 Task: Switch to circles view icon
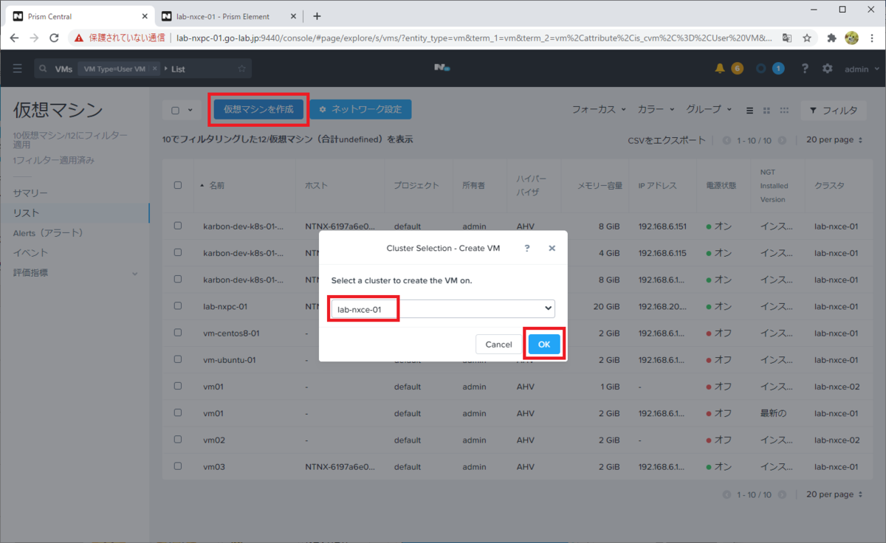pyautogui.click(x=784, y=110)
